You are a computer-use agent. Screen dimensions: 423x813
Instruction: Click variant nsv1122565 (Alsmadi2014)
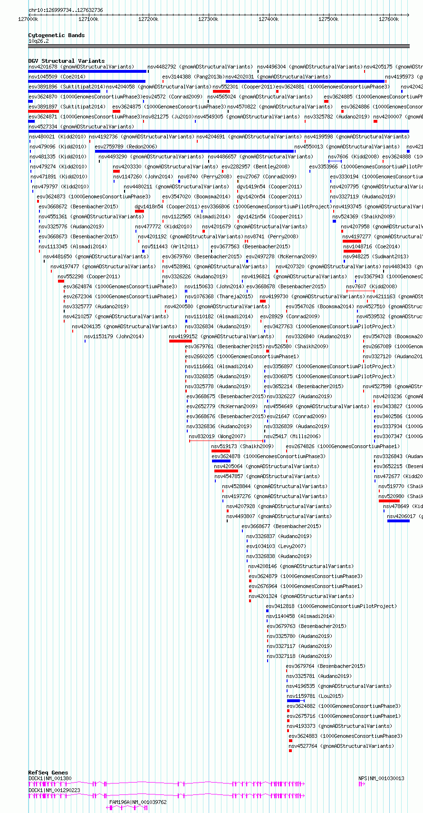click(x=196, y=217)
